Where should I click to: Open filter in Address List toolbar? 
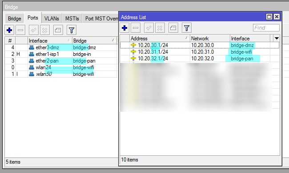tap(187, 28)
